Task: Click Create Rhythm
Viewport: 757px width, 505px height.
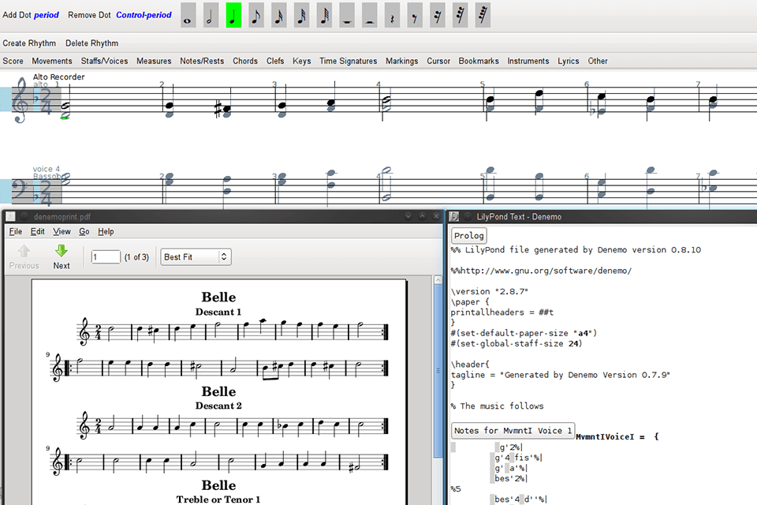Action: (29, 43)
